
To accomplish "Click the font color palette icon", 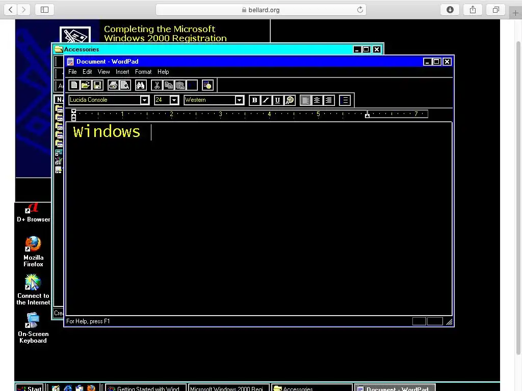I will 290,100.
